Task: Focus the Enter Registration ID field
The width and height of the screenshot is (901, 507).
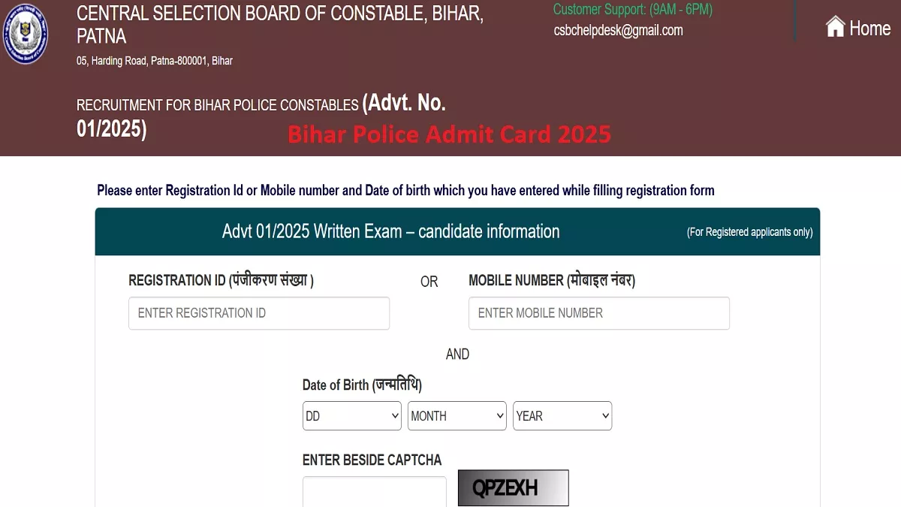Action: [259, 313]
